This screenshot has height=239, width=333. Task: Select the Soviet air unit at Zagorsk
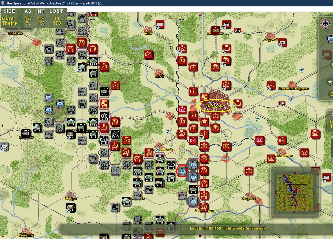(x=282, y=43)
